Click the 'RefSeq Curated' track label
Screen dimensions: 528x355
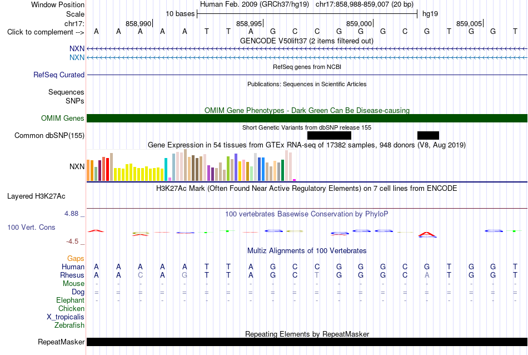(59, 75)
